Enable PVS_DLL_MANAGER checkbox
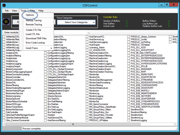180x135 pixels. pyautogui.click(x=129, y=69)
